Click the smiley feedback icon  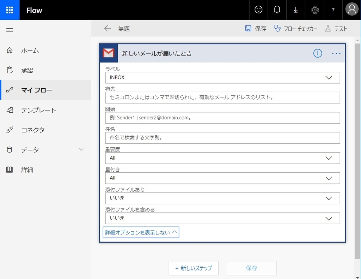pos(258,10)
